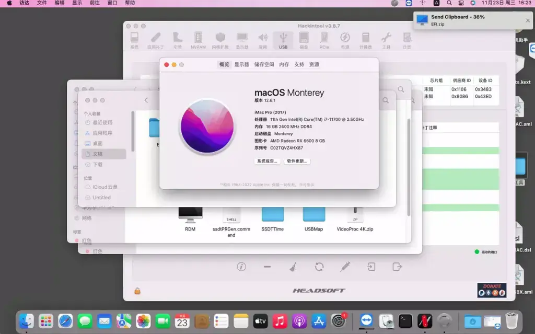535x334 pixels.
Task: Open the 计算器 calculator section in Hackintool
Action: pos(365,40)
